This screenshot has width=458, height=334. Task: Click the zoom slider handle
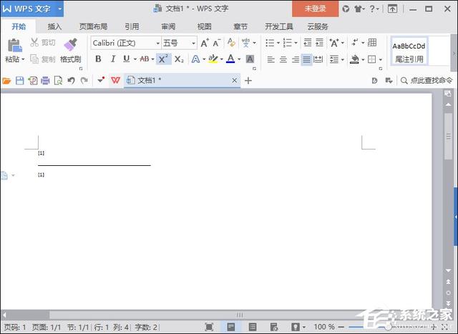tap(388, 327)
